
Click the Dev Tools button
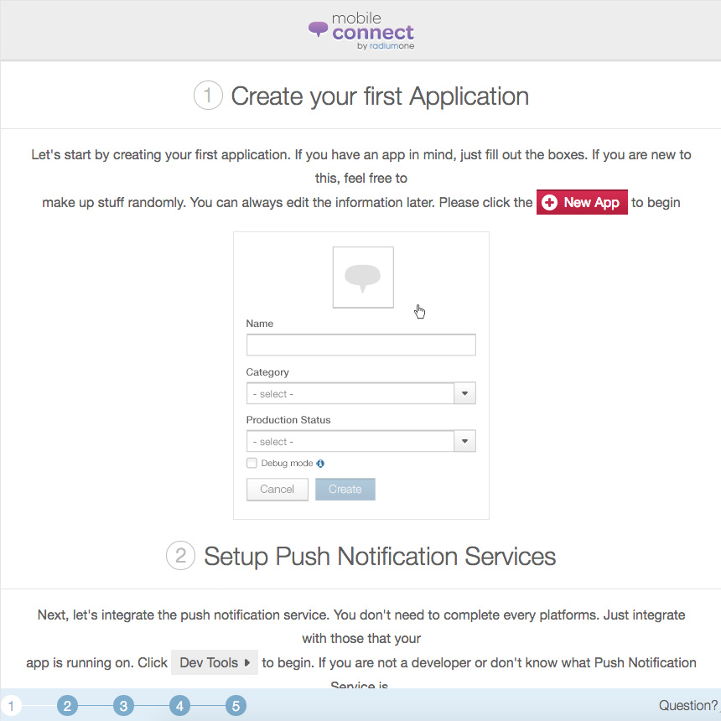click(x=215, y=662)
